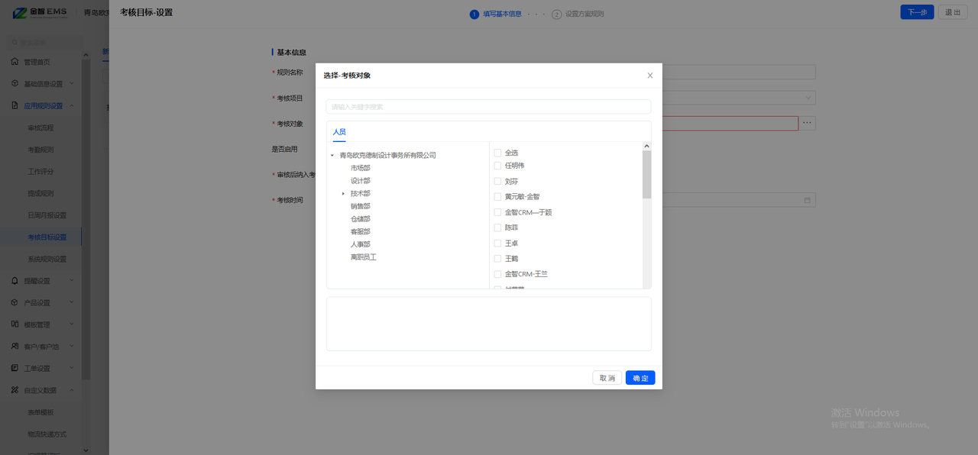Open 审核流程 menu item
The width and height of the screenshot is (978, 455).
point(40,127)
